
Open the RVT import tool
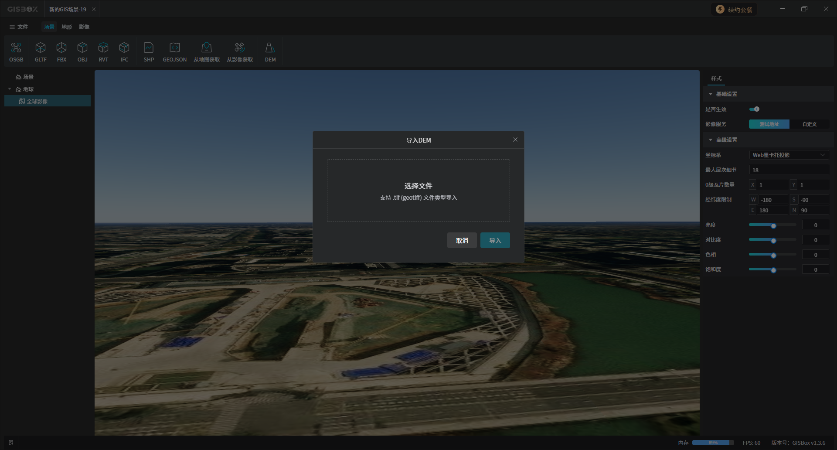click(103, 52)
